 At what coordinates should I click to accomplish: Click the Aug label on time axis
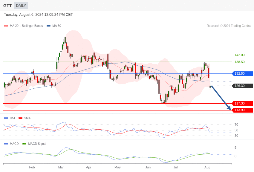point(207,167)
